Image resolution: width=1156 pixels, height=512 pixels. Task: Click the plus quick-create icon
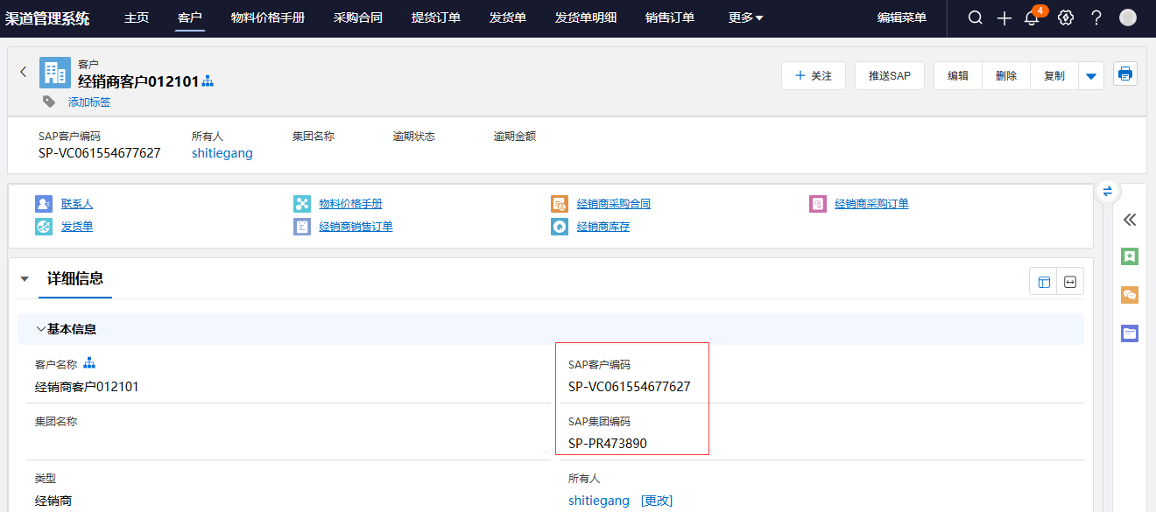click(x=1004, y=18)
